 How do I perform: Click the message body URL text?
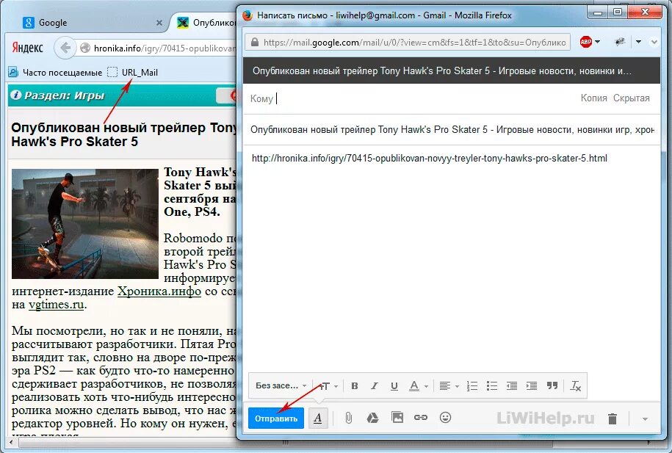(430, 158)
